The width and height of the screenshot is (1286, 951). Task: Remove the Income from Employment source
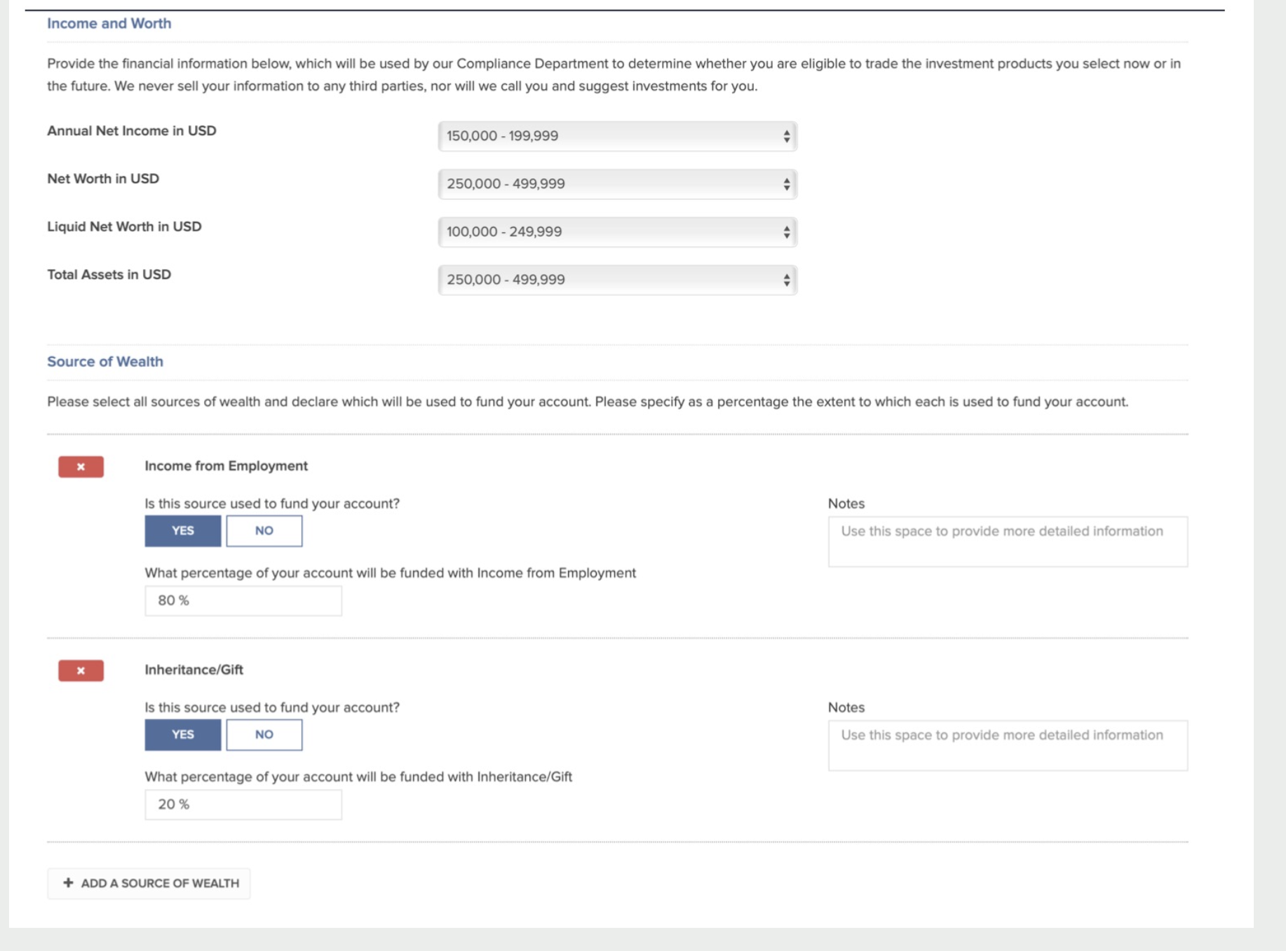coord(80,466)
